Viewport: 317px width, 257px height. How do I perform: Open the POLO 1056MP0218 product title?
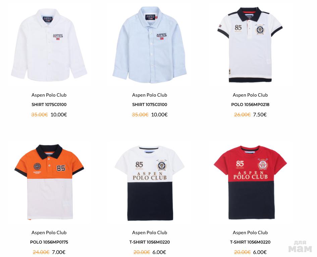click(x=250, y=105)
